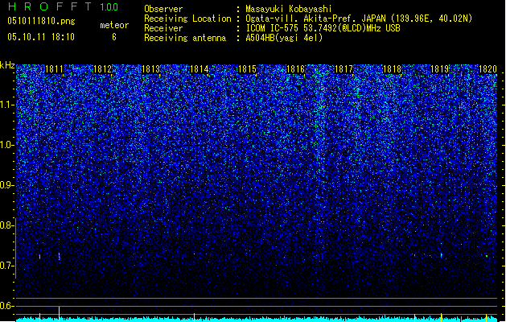Click the 'Receiving antenna' label
Image resolution: width=506 pixels, height=322 pixels.
(185, 38)
